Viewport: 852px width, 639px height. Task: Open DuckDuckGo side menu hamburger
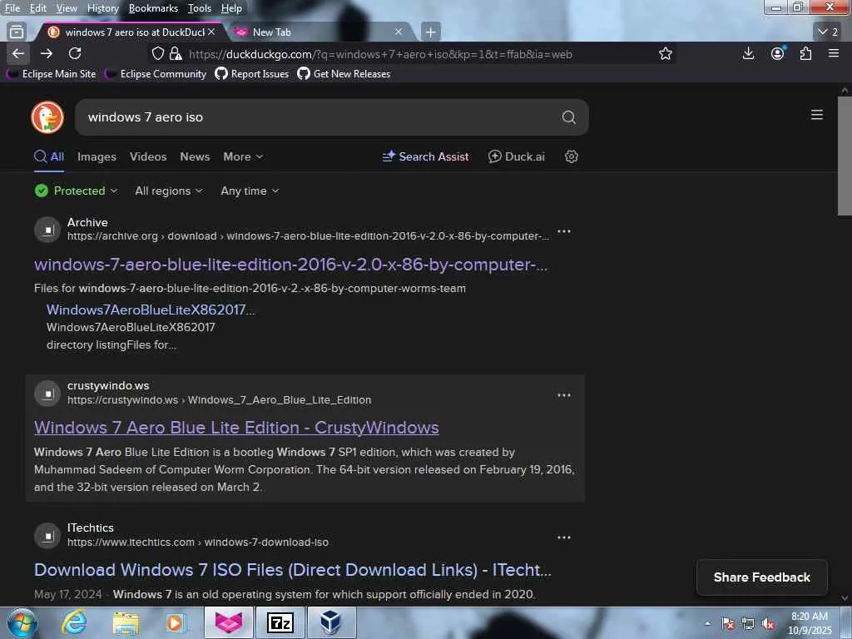(x=817, y=115)
